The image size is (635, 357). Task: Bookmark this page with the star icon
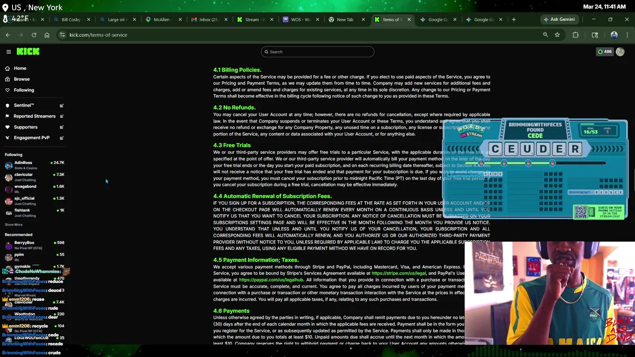pyautogui.click(x=557, y=35)
